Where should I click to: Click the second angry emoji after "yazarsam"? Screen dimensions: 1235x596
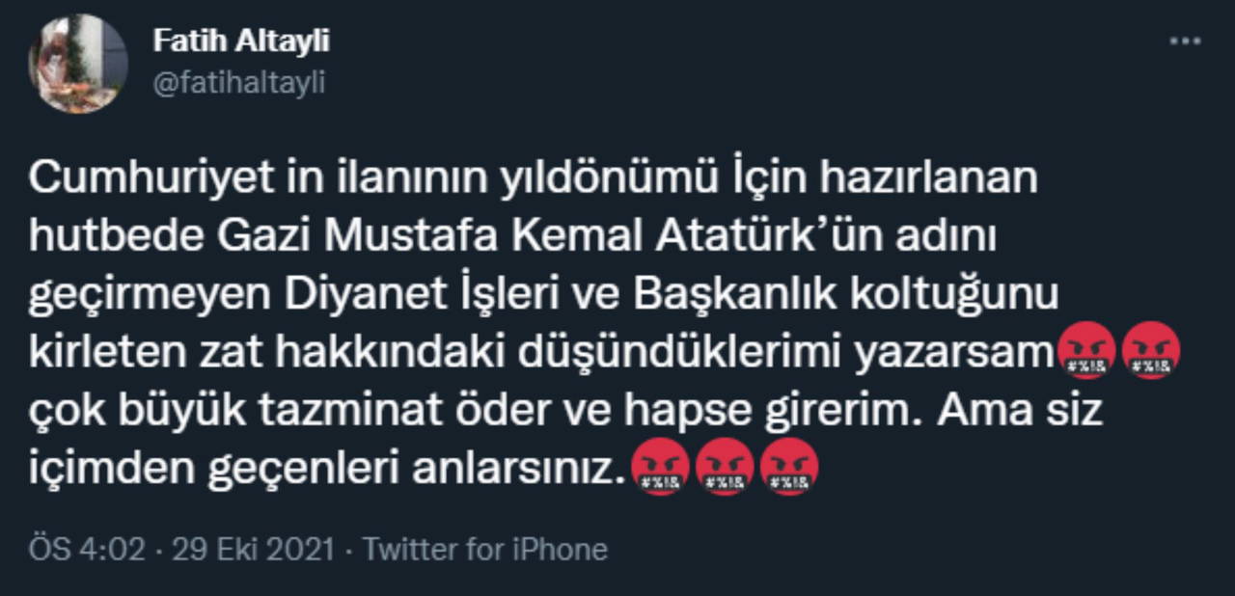[x=1153, y=353]
